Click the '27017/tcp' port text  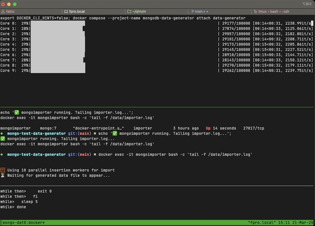coord(254,128)
